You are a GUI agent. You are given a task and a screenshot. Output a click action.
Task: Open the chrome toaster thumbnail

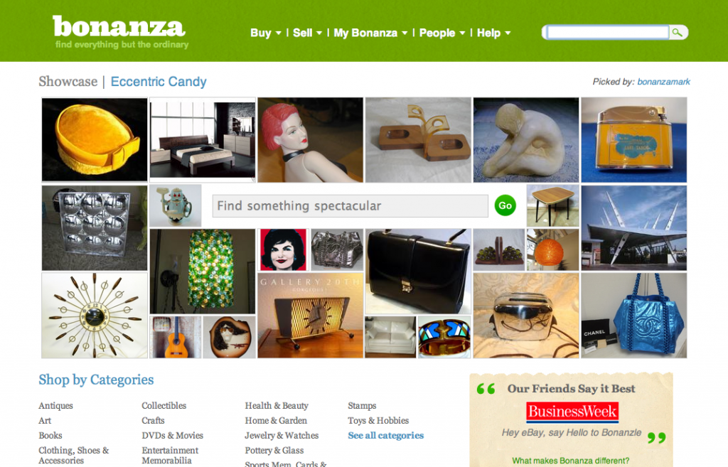click(x=526, y=315)
